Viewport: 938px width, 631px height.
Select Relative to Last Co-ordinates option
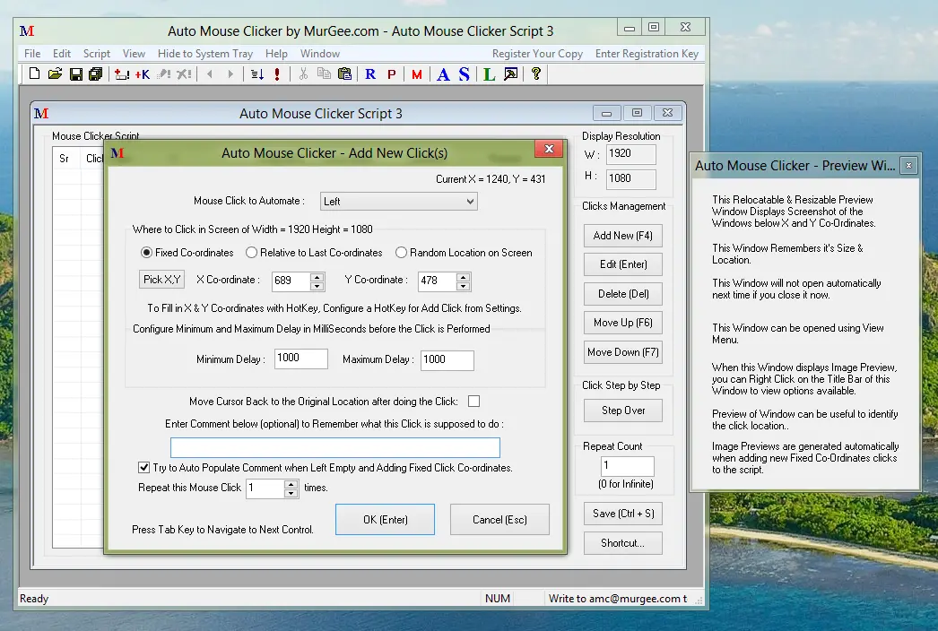tap(252, 253)
